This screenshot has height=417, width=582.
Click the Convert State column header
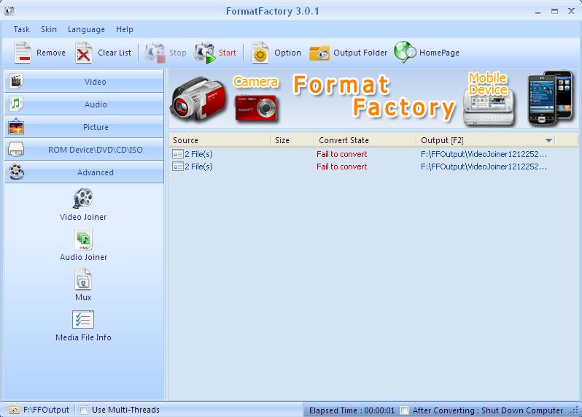365,140
